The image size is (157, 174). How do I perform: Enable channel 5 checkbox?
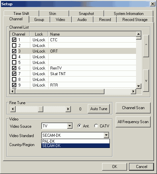(14, 62)
